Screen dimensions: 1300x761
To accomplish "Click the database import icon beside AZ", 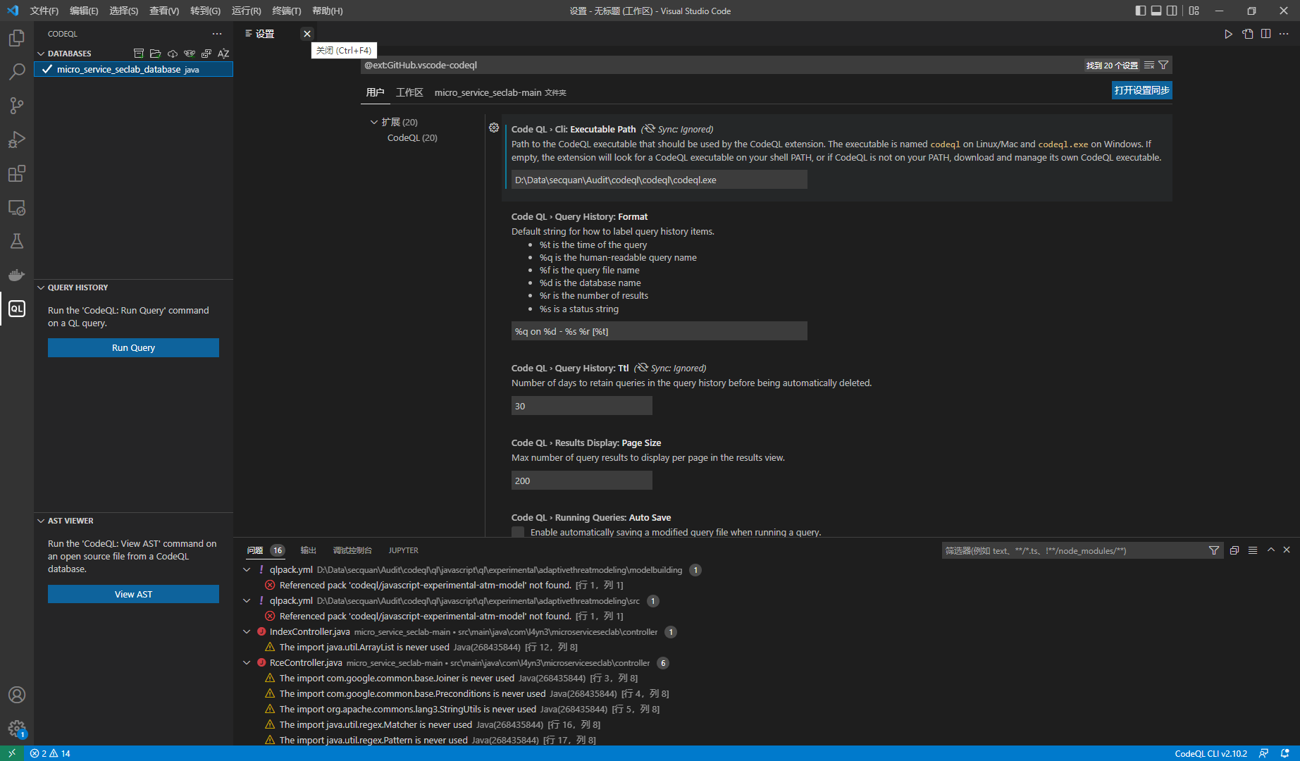I will click(x=206, y=54).
